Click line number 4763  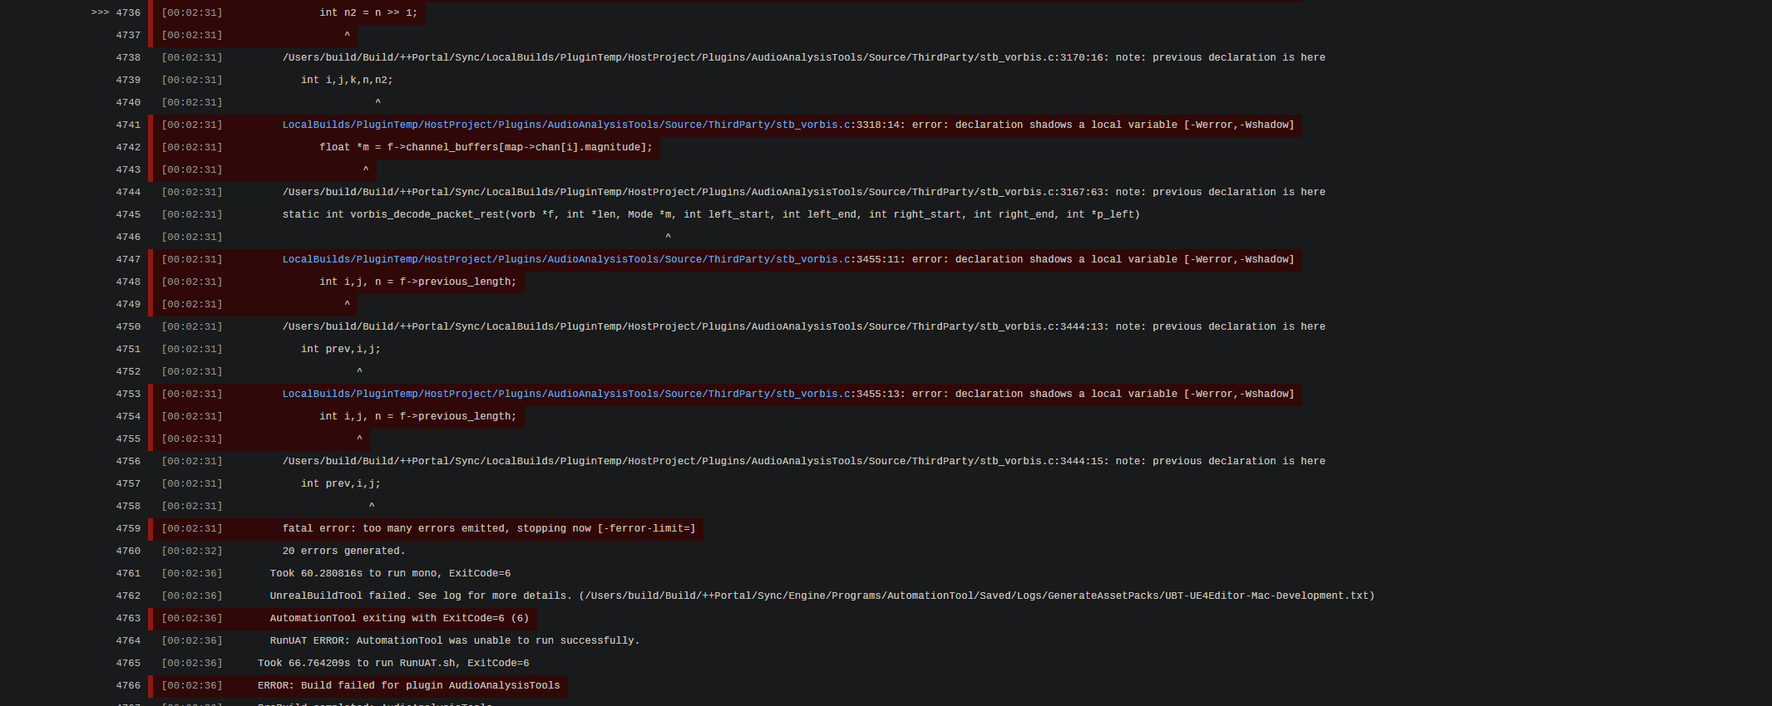[x=128, y=618]
